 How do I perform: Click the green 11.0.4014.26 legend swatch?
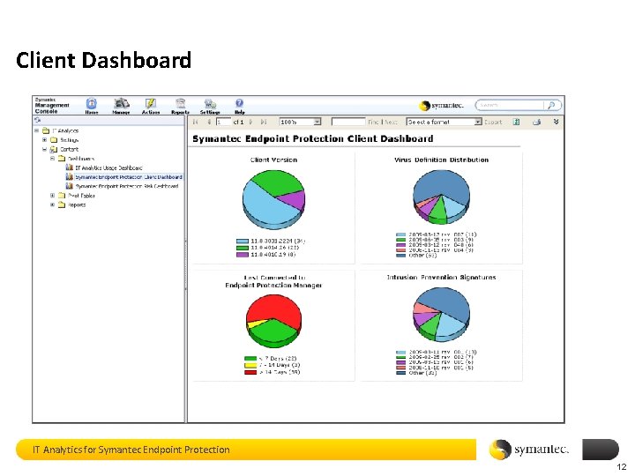243,248
